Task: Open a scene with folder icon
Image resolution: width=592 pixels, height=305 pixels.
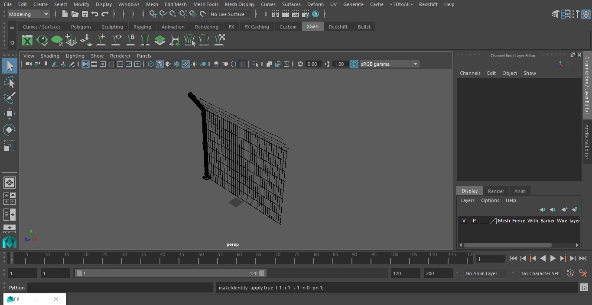Action: click(75, 14)
